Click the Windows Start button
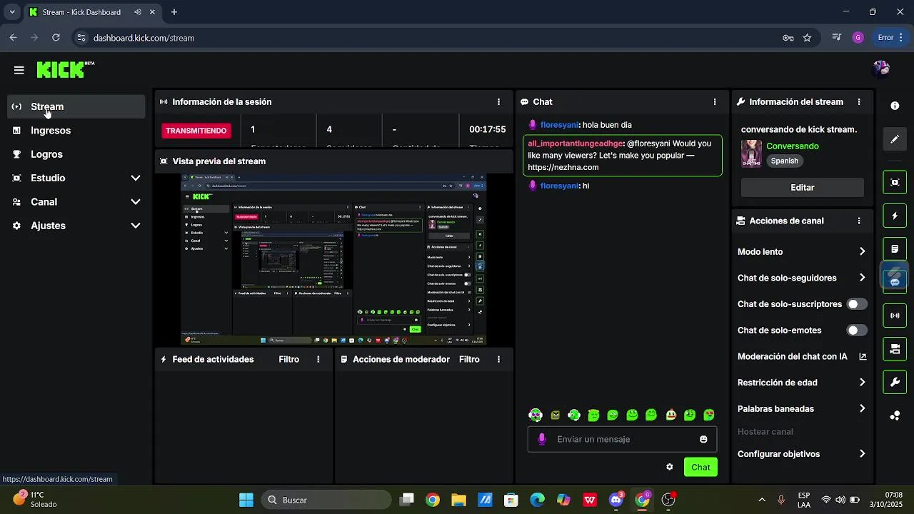 [246, 500]
